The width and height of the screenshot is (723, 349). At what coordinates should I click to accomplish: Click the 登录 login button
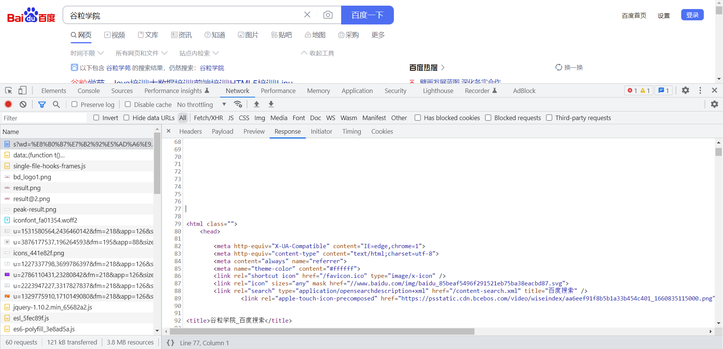point(692,15)
